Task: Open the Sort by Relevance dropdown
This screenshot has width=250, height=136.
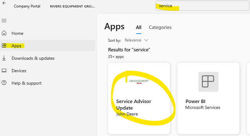Action: [136, 40]
